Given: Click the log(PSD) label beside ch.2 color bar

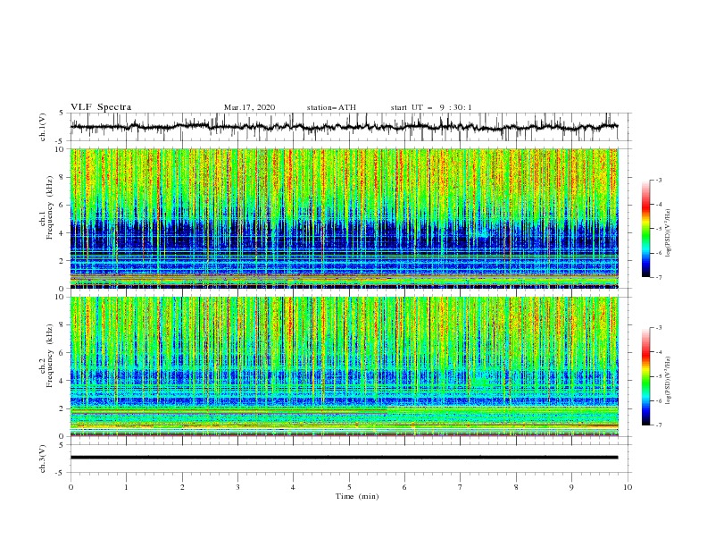Looking at the screenshot, I should tap(669, 381).
